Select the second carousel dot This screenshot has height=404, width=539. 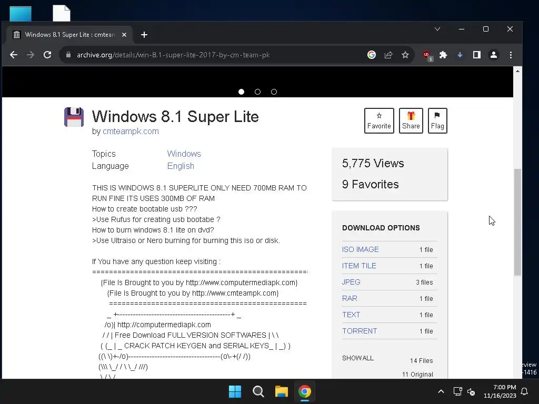pyautogui.click(x=257, y=92)
